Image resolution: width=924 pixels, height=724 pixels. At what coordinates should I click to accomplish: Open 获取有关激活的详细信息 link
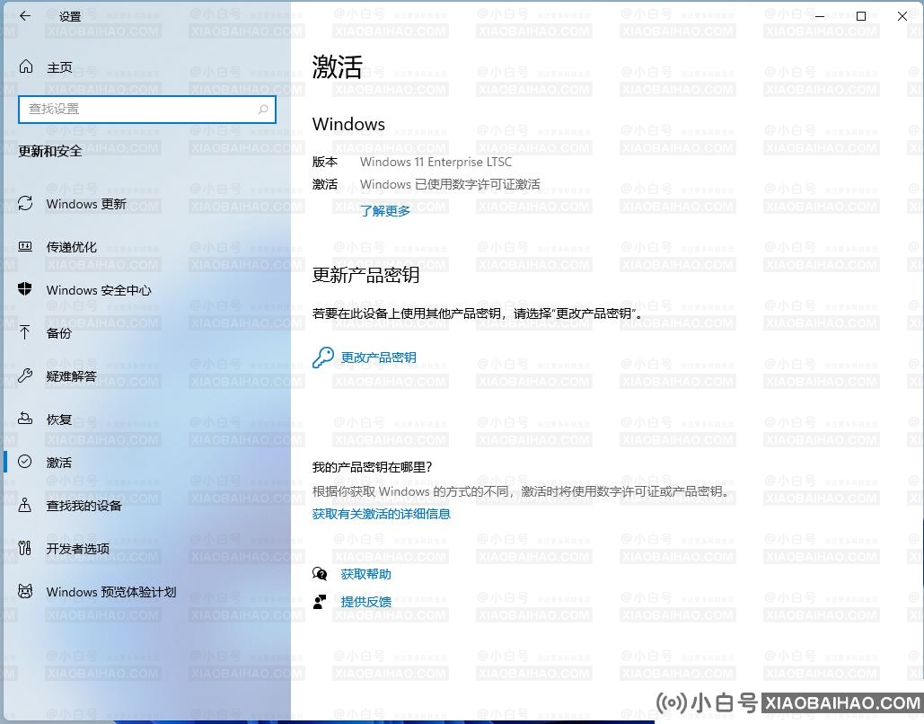(382, 514)
